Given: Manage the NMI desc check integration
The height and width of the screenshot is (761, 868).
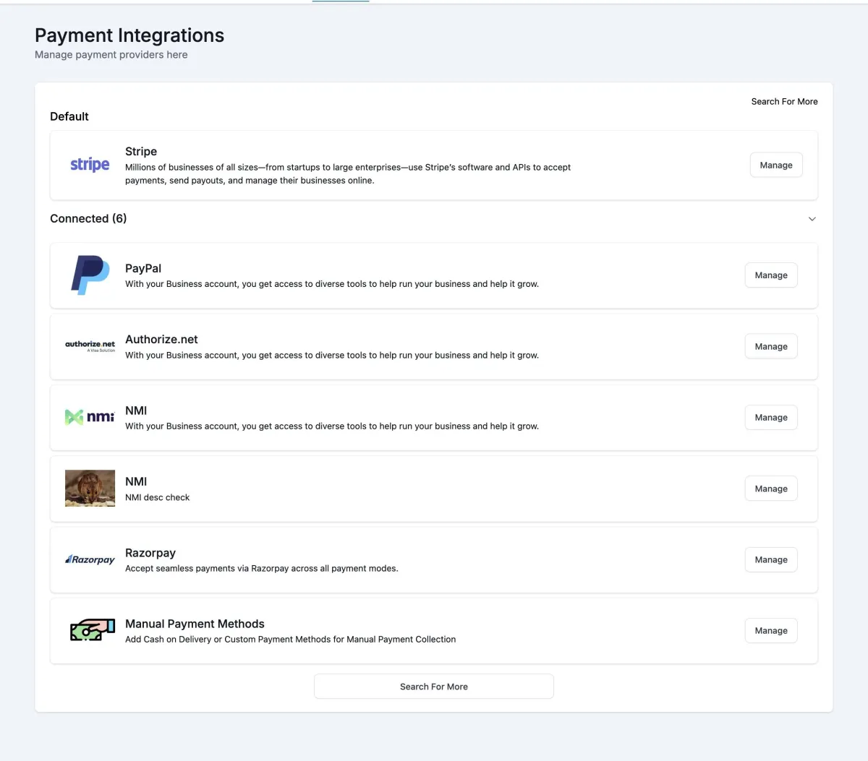Looking at the screenshot, I should tap(771, 489).
